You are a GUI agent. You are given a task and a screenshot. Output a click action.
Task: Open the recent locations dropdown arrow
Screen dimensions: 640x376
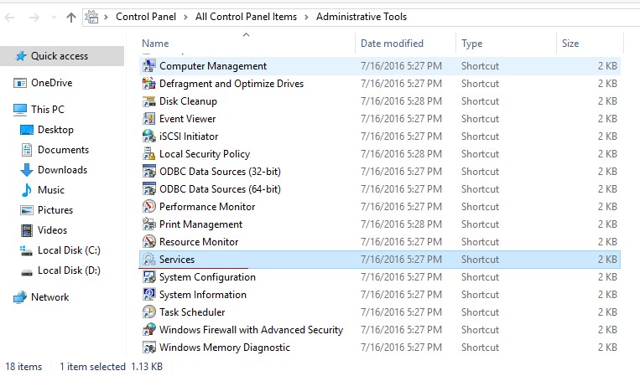(54, 17)
